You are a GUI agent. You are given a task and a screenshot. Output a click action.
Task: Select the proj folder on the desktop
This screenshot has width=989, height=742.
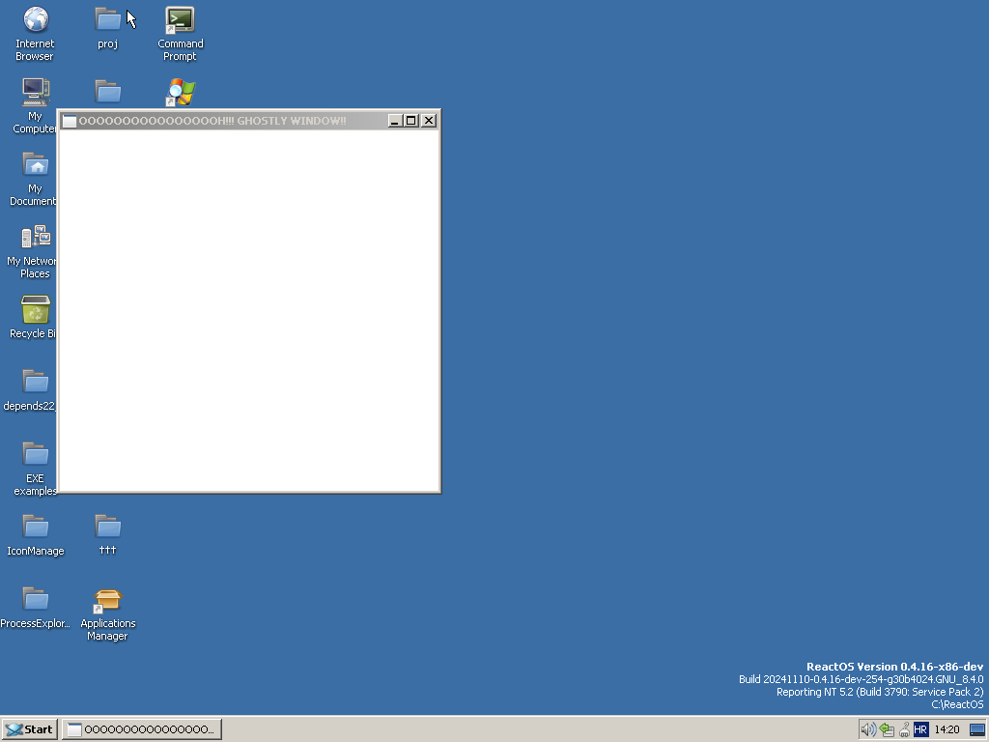(x=107, y=20)
